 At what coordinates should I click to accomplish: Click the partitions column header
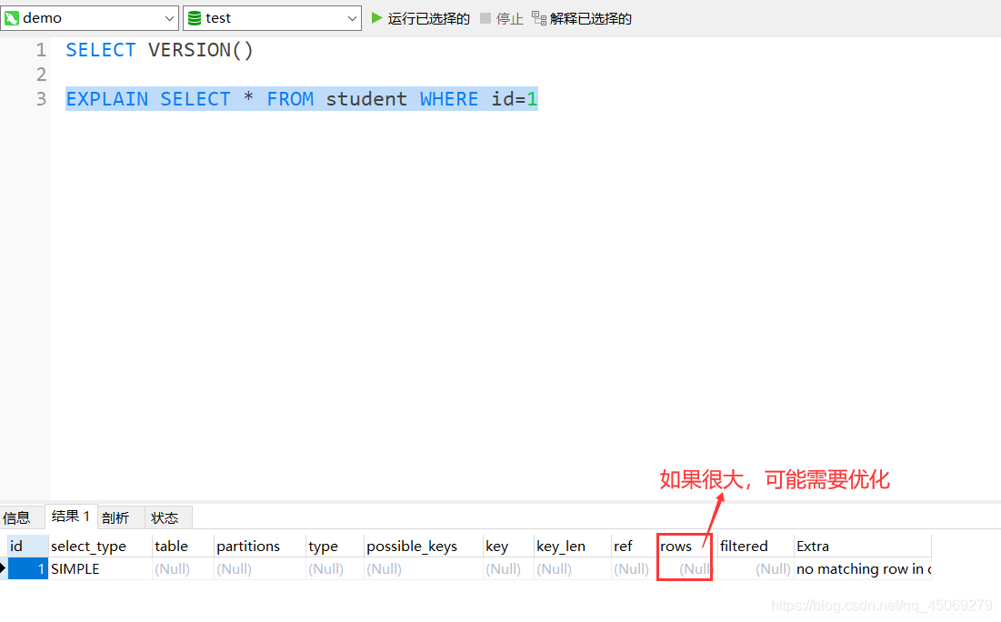[x=260, y=546]
